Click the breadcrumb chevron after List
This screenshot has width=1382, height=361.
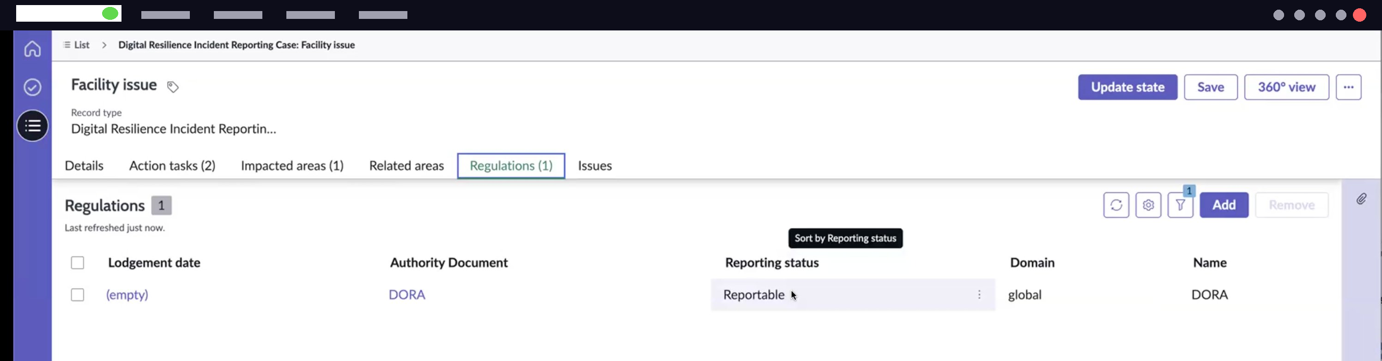coord(104,45)
